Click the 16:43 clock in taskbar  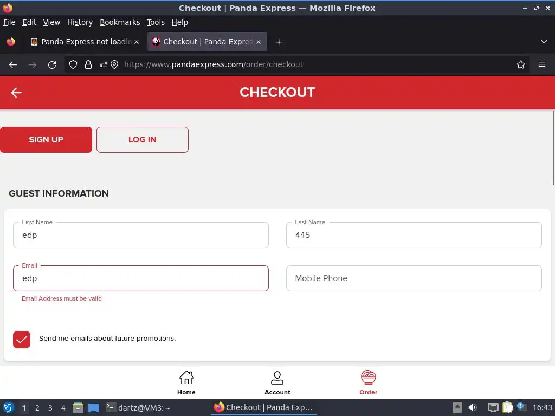point(542,407)
